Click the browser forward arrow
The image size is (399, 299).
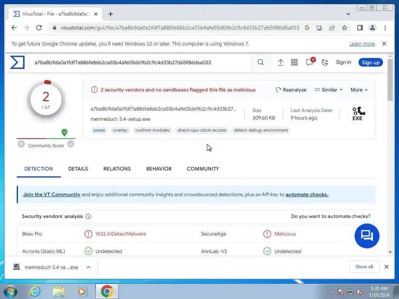tap(26, 28)
